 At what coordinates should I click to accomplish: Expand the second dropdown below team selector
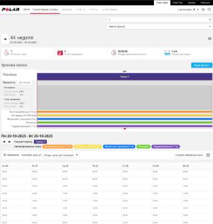click(x=159, y=27)
